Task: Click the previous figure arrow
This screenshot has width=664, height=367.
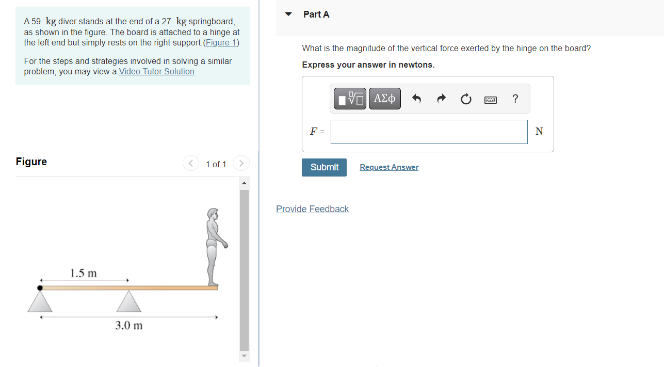Action: [x=190, y=163]
